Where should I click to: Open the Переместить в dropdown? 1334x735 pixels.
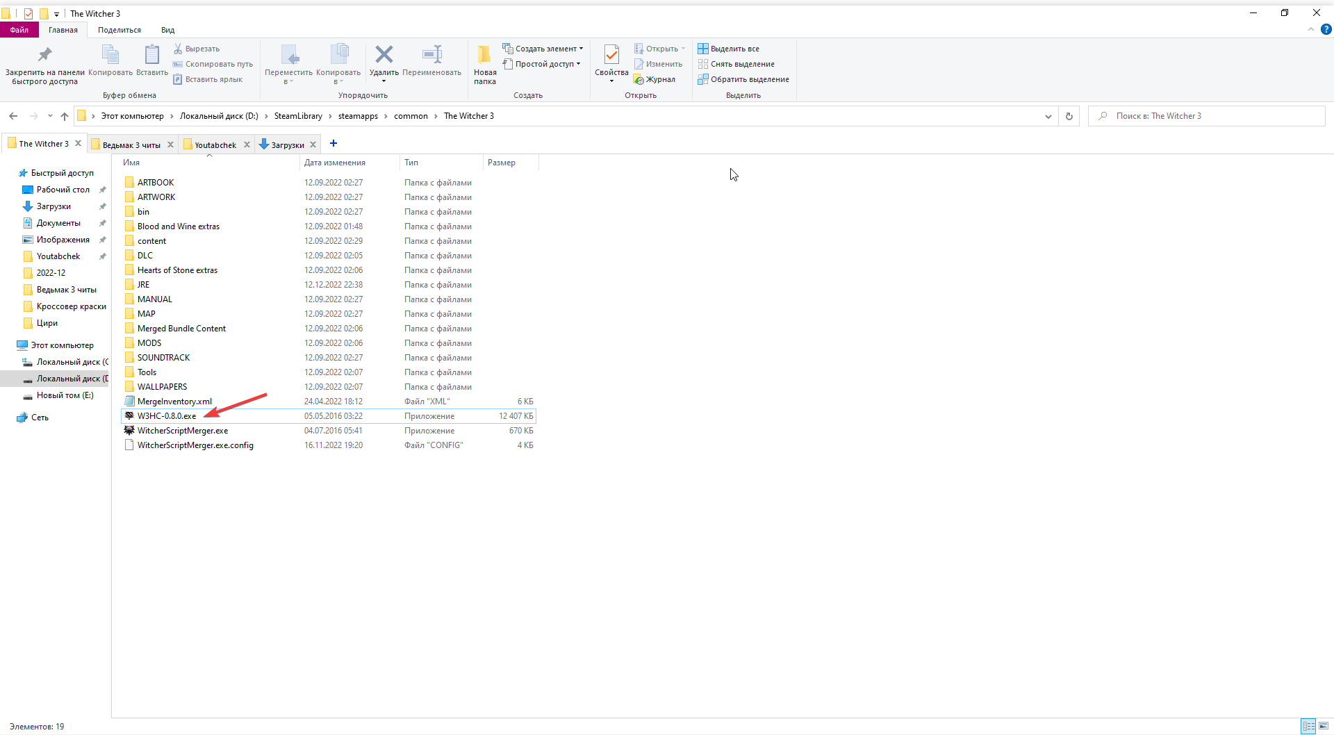[x=289, y=65]
